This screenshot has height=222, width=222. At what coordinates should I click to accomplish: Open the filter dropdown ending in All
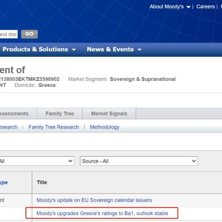point(37,161)
